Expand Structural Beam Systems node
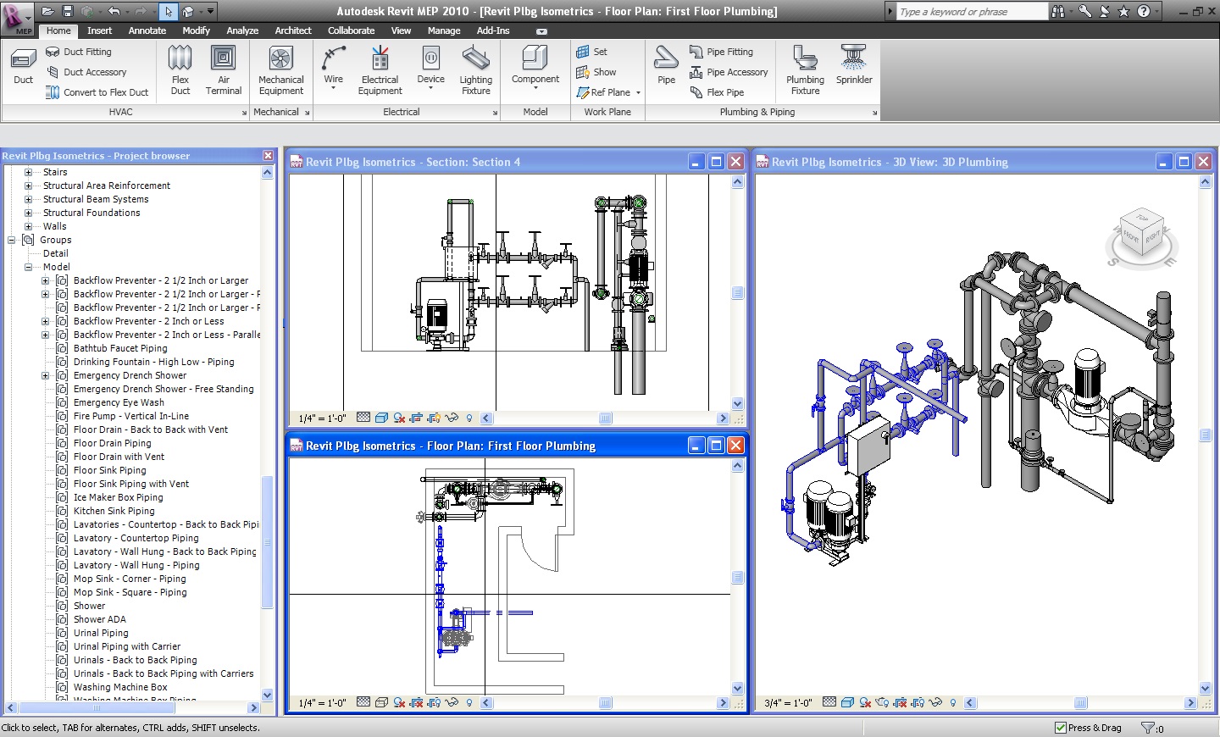Viewport: 1220px width, 737px height. [x=28, y=199]
